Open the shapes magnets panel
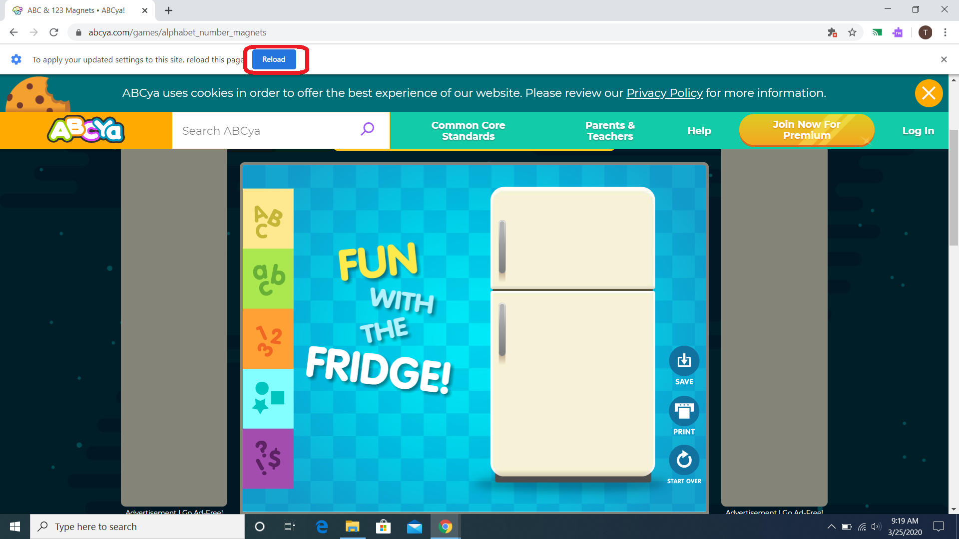Image resolution: width=959 pixels, height=539 pixels. [x=268, y=399]
